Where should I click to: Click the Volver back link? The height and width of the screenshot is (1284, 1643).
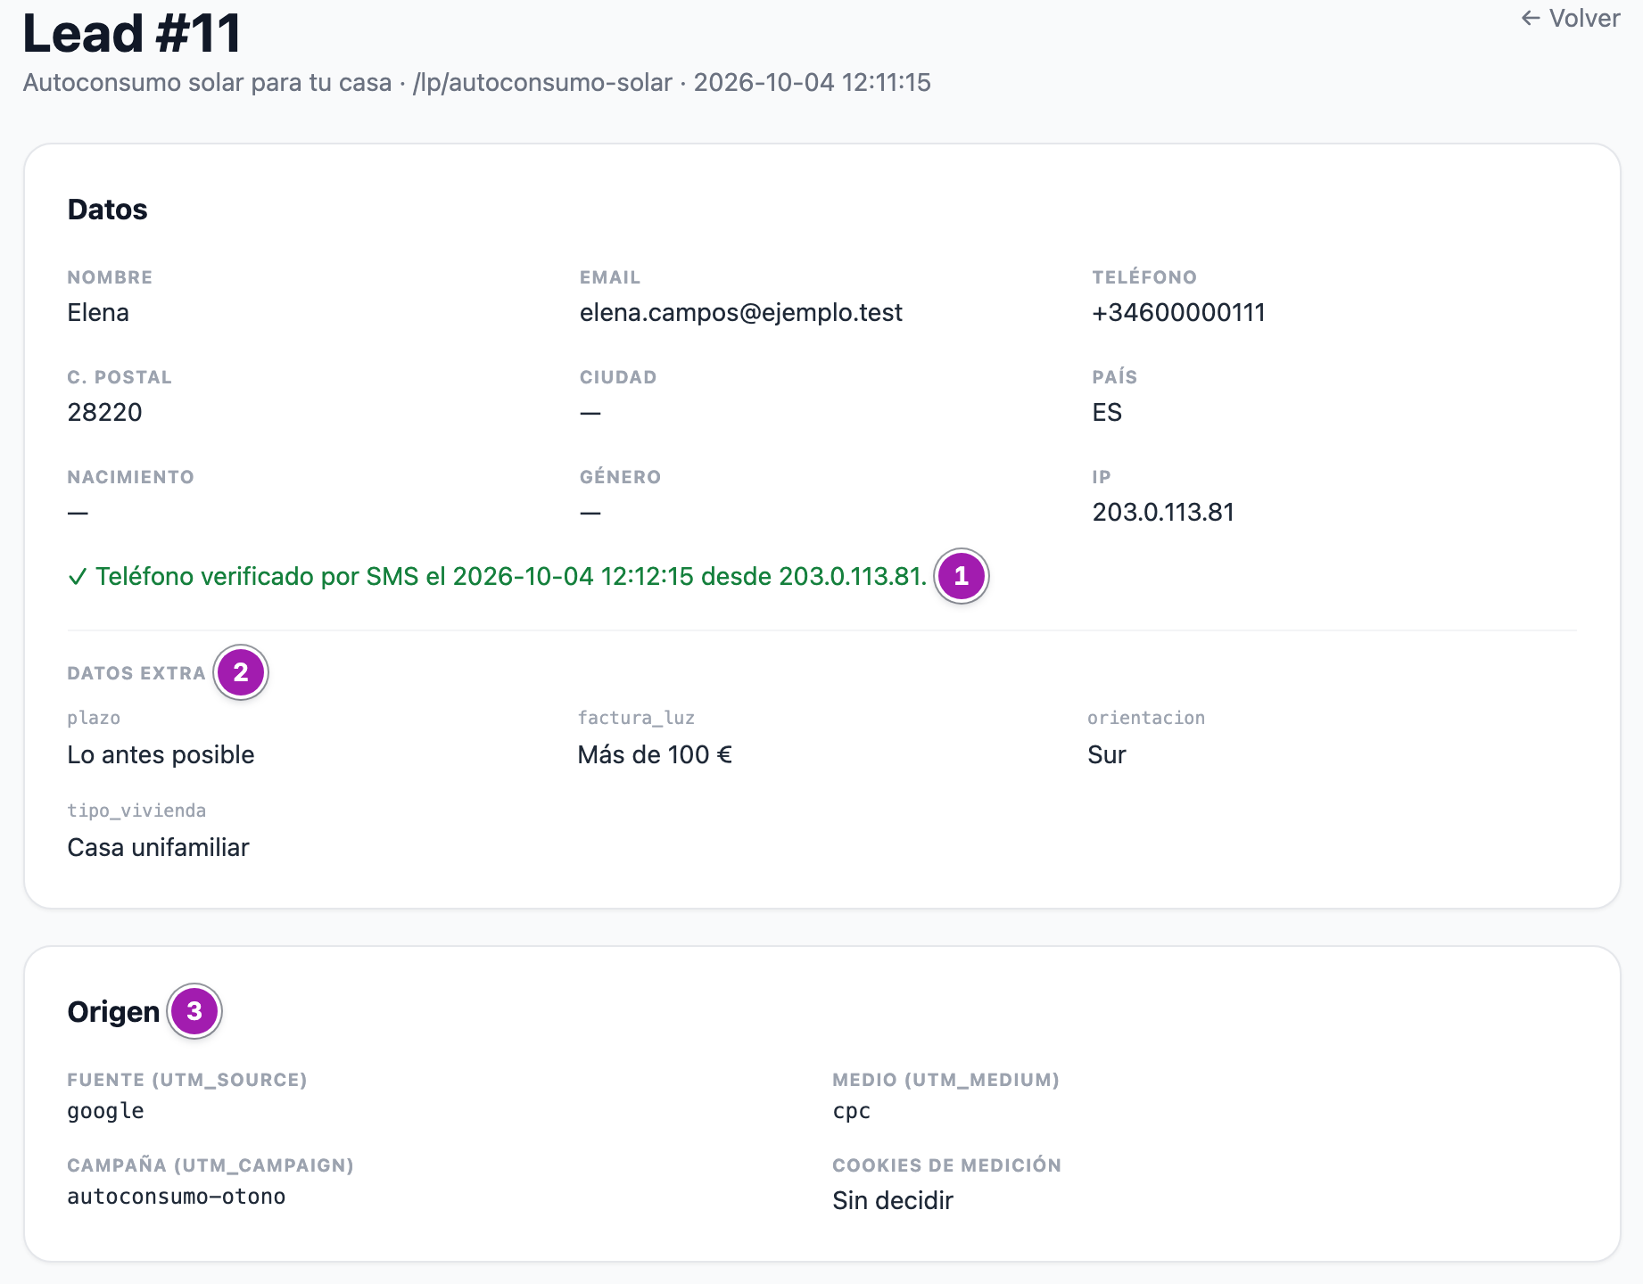coord(1570,19)
